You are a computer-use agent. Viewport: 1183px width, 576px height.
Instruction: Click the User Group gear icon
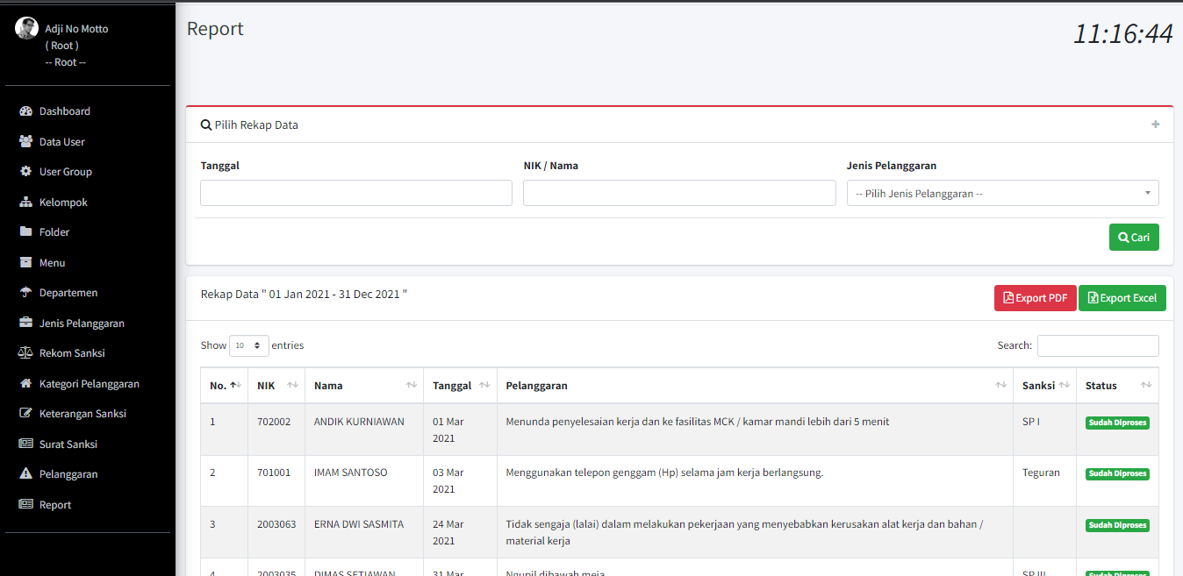click(25, 172)
